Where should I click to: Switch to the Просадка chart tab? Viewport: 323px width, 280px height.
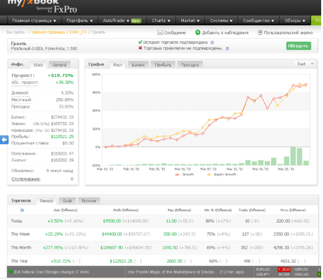point(190,65)
